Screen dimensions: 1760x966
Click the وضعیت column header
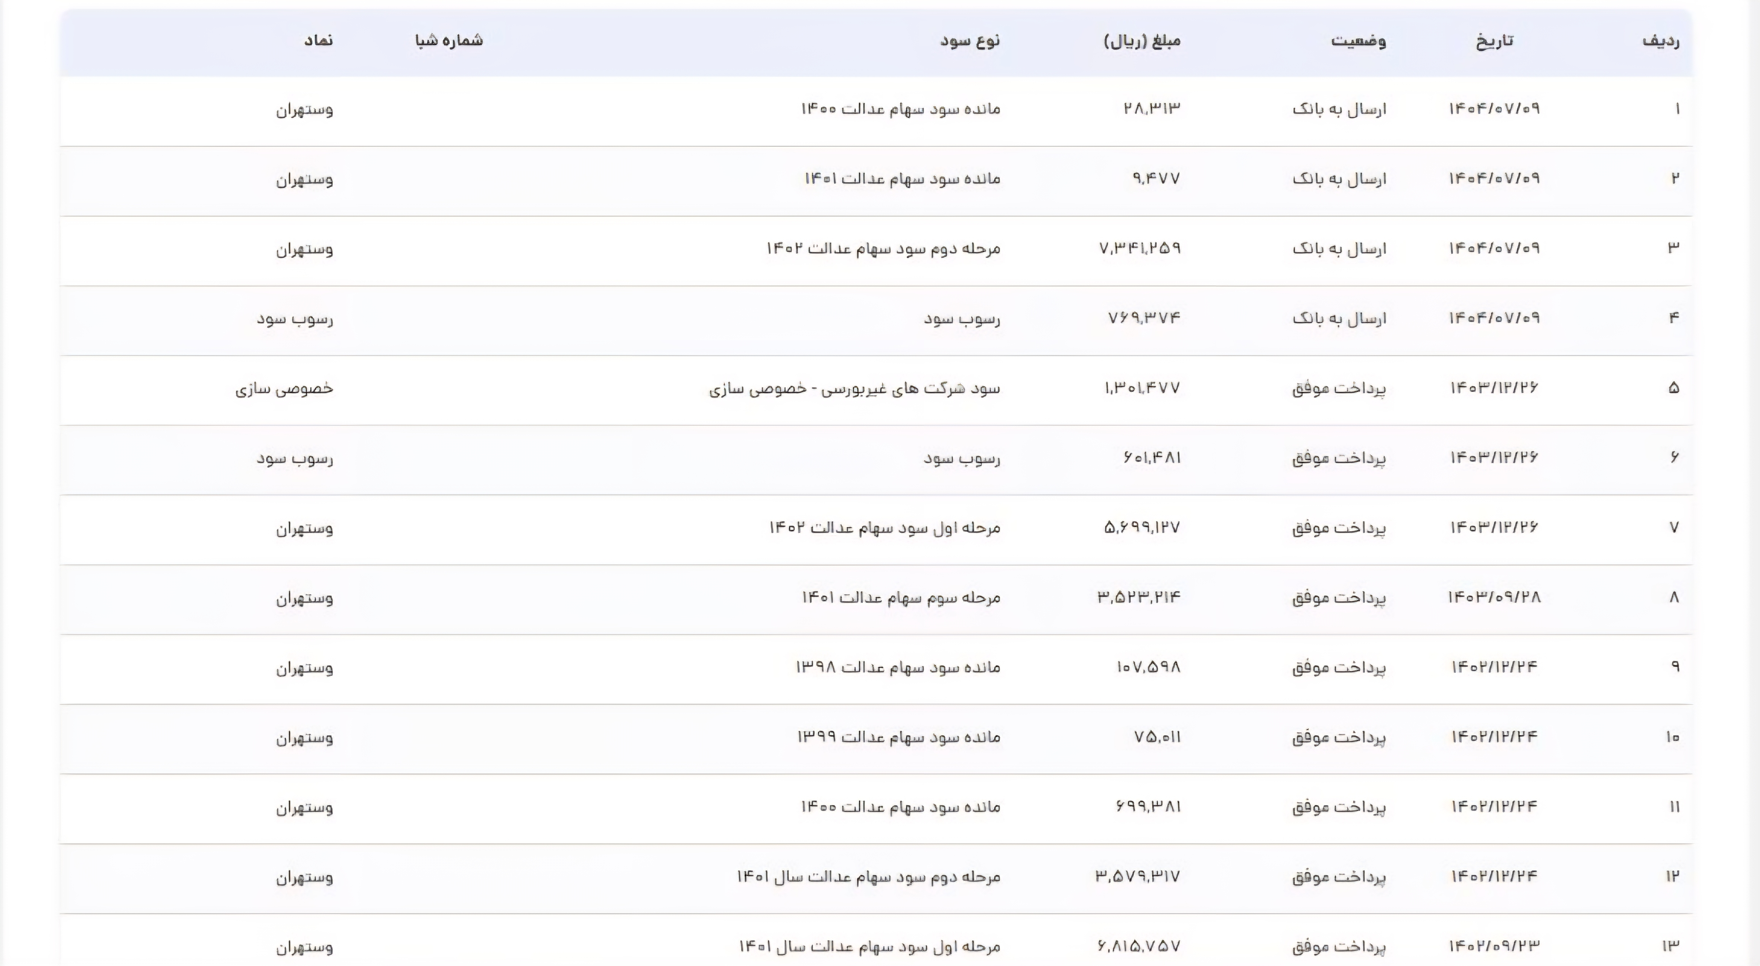1358,41
